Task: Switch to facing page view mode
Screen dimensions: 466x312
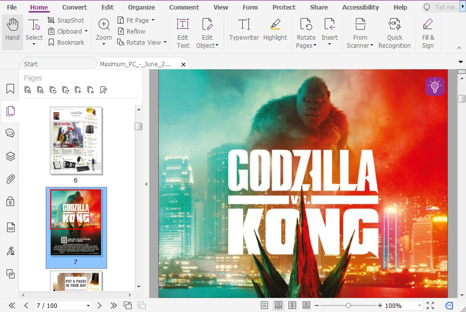Action: (x=292, y=305)
